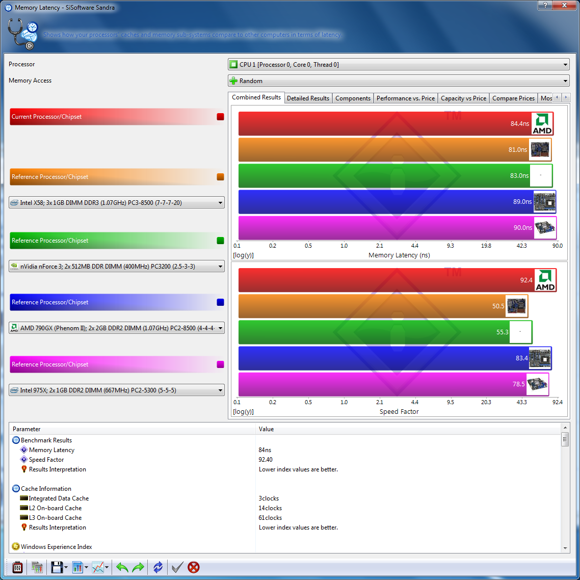Click the Memory Latency diamond icon
Screen dimensions: 580x580
coord(24,450)
